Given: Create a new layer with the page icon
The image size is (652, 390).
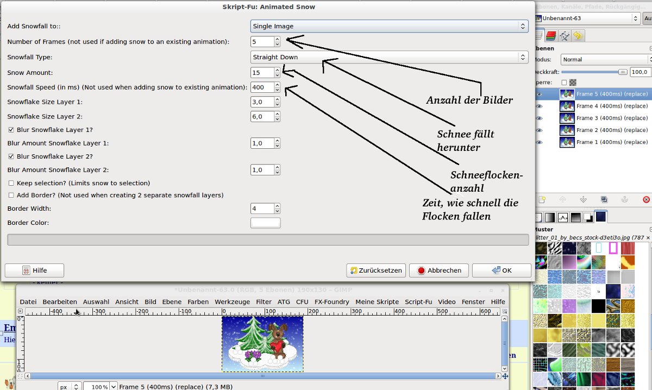Looking at the screenshot, I should (542, 199).
